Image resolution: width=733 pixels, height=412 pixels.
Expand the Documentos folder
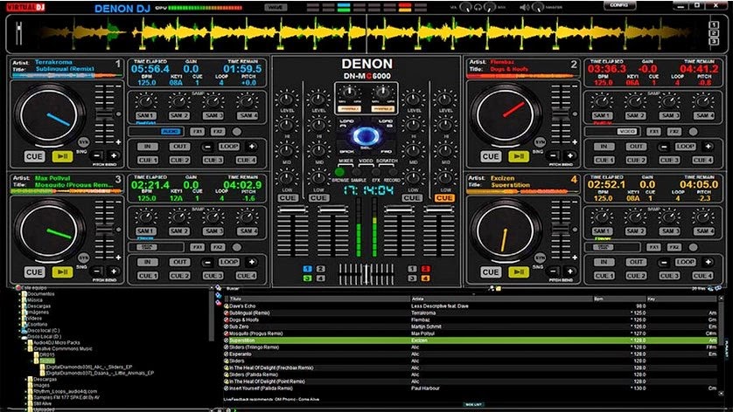[x=20, y=294]
